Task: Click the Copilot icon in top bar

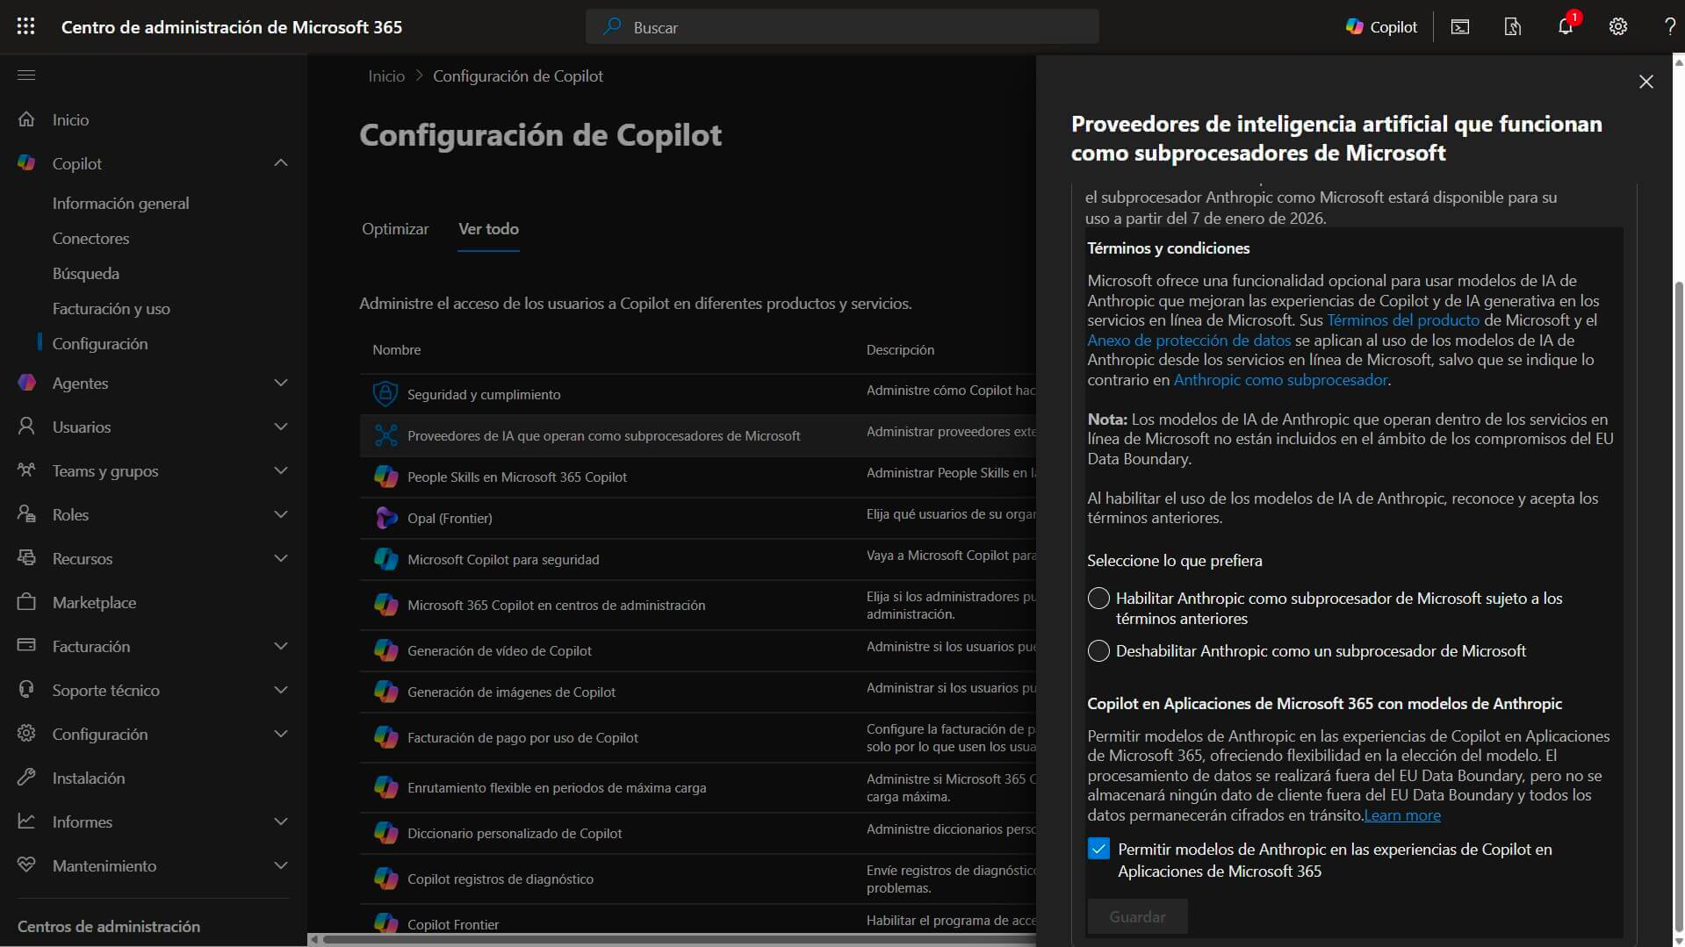Action: pyautogui.click(x=1381, y=26)
